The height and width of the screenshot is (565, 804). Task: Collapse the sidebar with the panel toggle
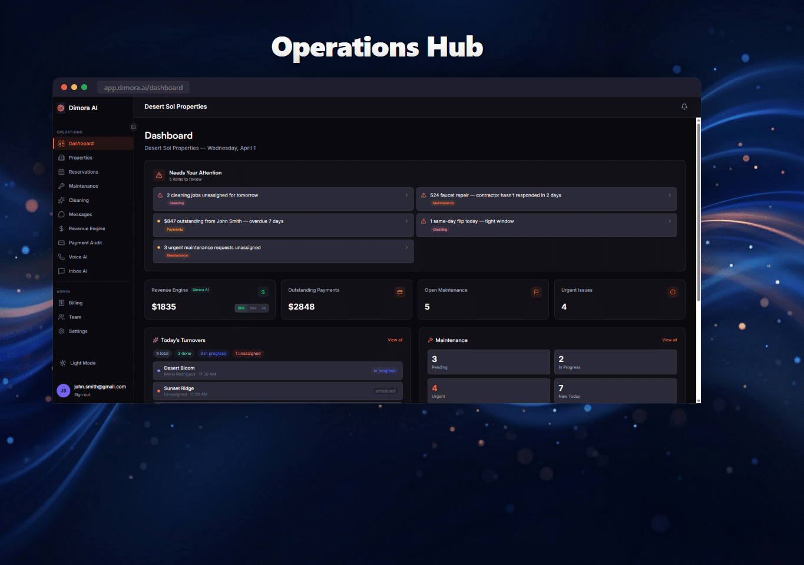pos(133,127)
